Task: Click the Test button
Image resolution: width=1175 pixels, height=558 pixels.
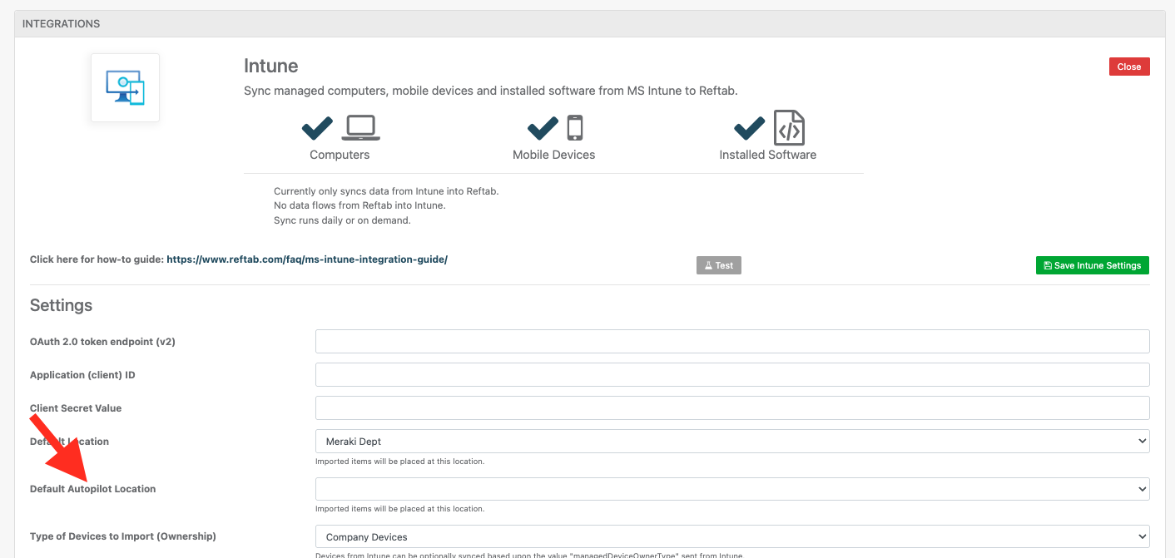Action: [x=719, y=265]
